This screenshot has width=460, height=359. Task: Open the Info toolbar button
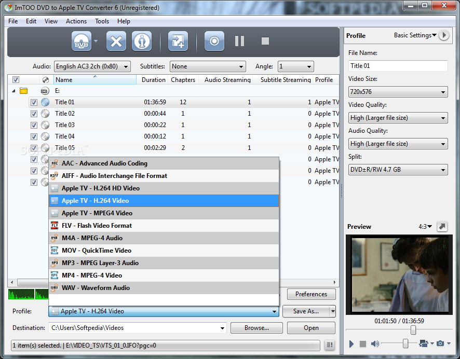[142, 41]
